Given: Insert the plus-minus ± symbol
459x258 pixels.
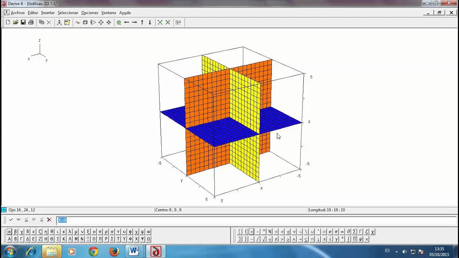Looking at the screenshot, I should pos(270,239).
